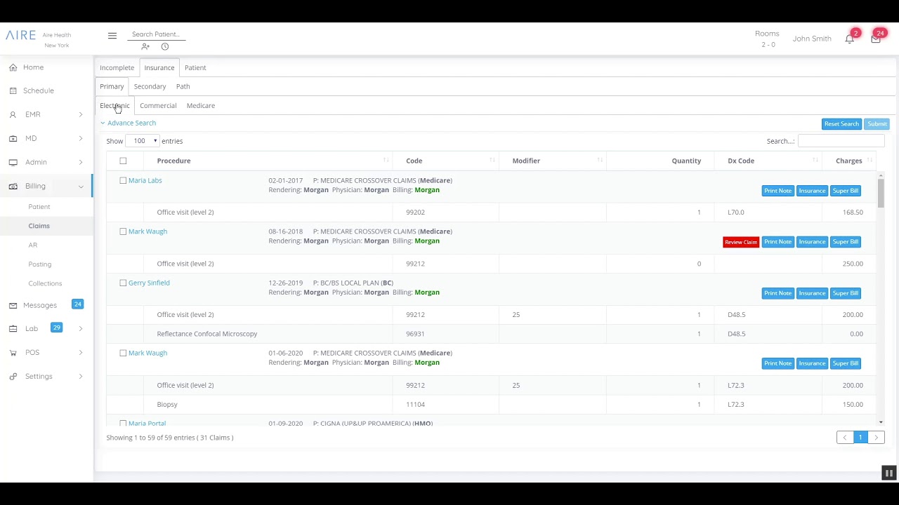Viewport: 899px width, 505px height.
Task: Click the Messages envelope icon in sidebar
Action: 13,305
